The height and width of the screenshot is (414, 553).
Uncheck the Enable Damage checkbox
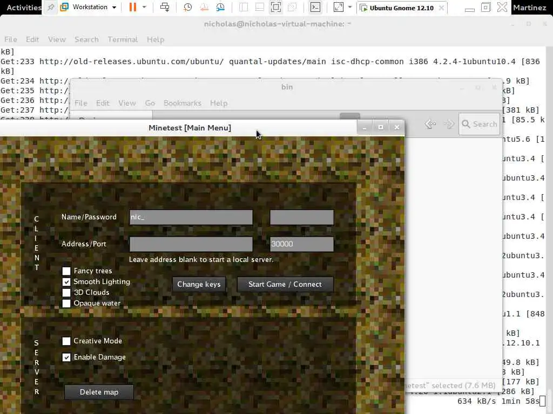[66, 357]
